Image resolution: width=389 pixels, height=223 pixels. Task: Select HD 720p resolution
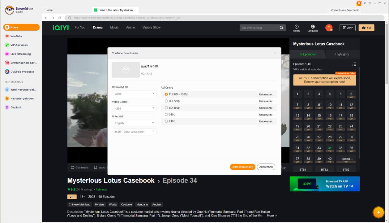point(219,101)
